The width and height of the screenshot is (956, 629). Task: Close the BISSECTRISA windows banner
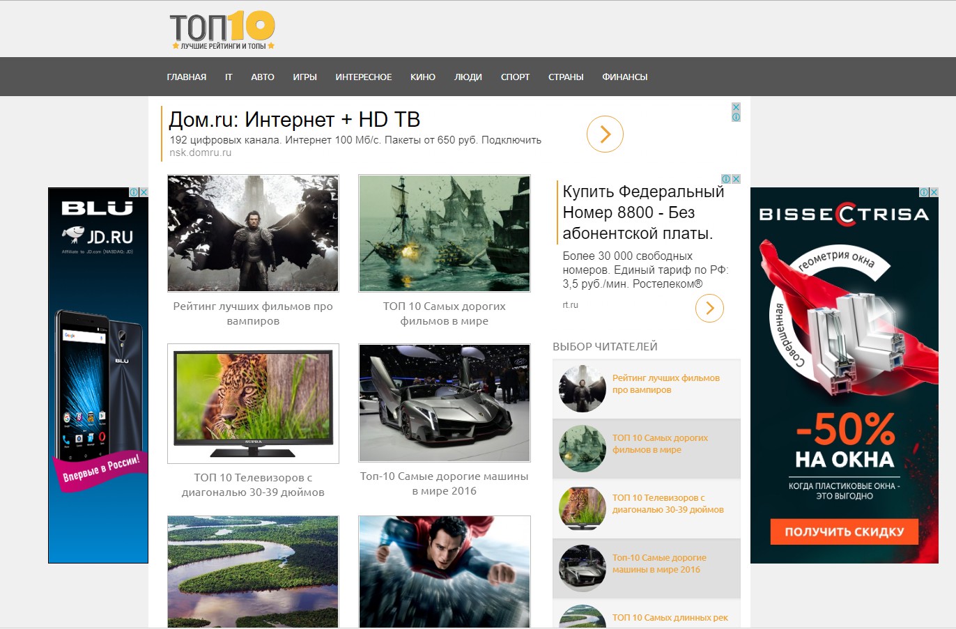(x=934, y=192)
